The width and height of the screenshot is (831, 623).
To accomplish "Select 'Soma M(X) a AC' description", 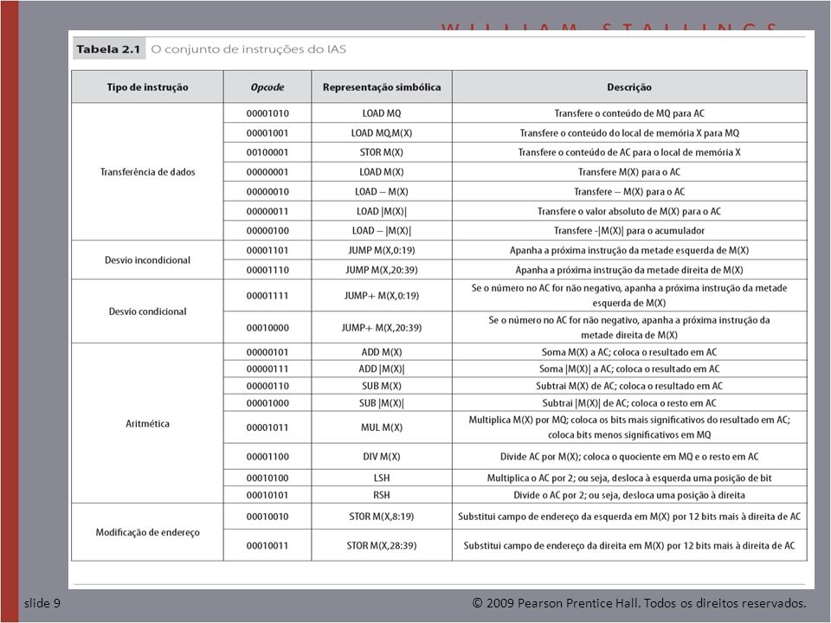I will (629, 352).
